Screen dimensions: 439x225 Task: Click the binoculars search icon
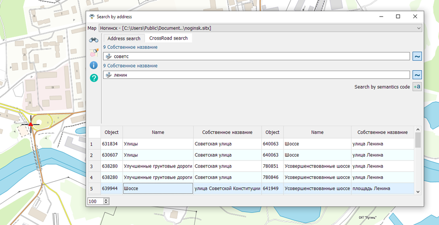[93, 40]
